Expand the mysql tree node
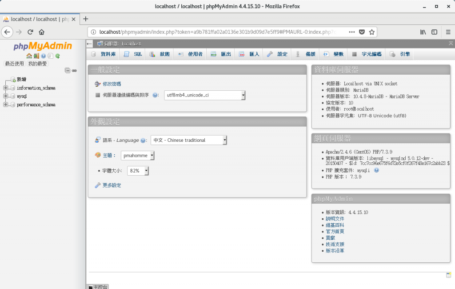 pyautogui.click(x=5, y=96)
